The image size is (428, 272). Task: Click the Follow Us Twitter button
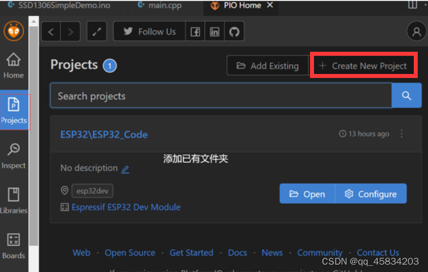(x=149, y=32)
